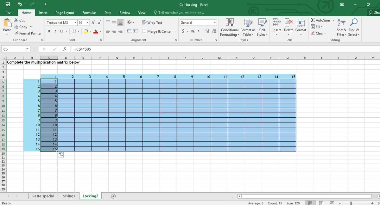Open Sort & Filter menu
Image resolution: width=380 pixels, height=205 pixels.
pyautogui.click(x=341, y=27)
